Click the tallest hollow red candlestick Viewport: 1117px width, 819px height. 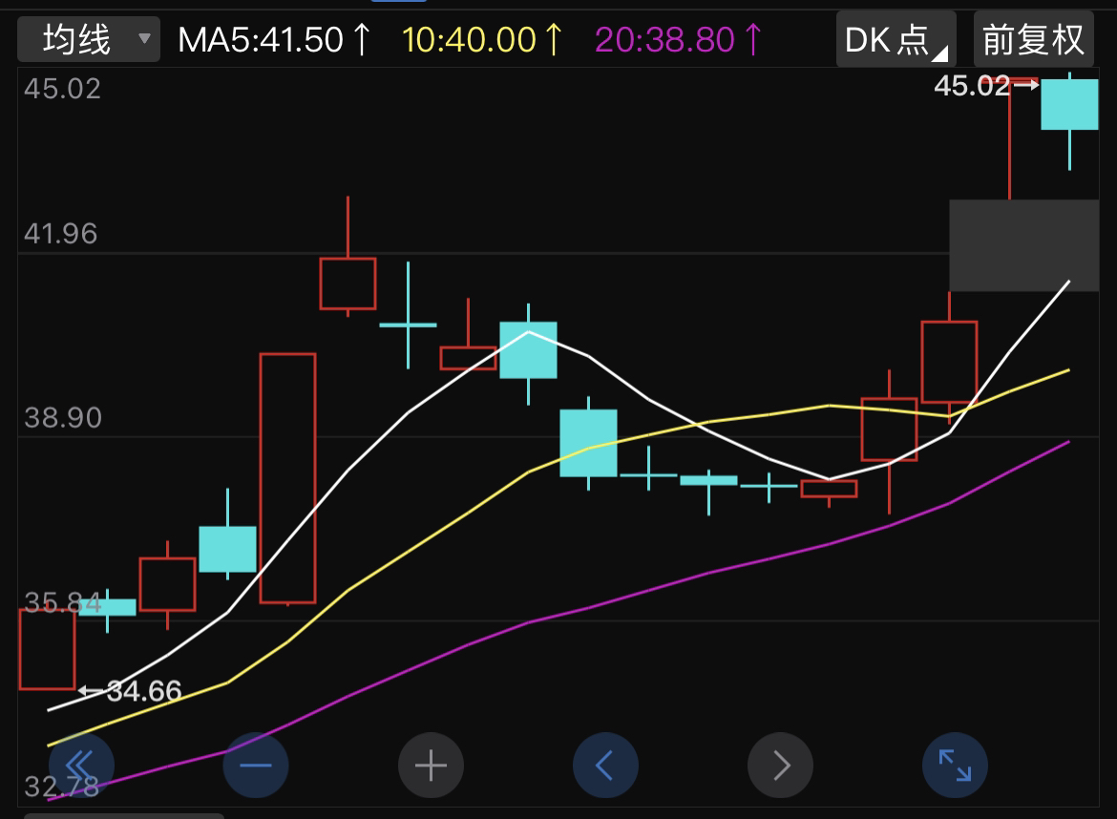(287, 477)
